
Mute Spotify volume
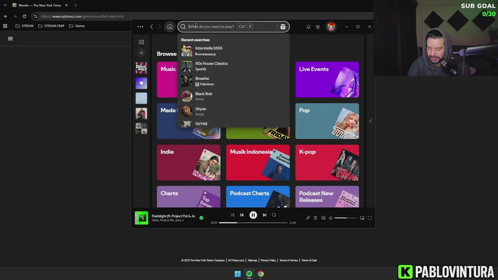(x=331, y=218)
